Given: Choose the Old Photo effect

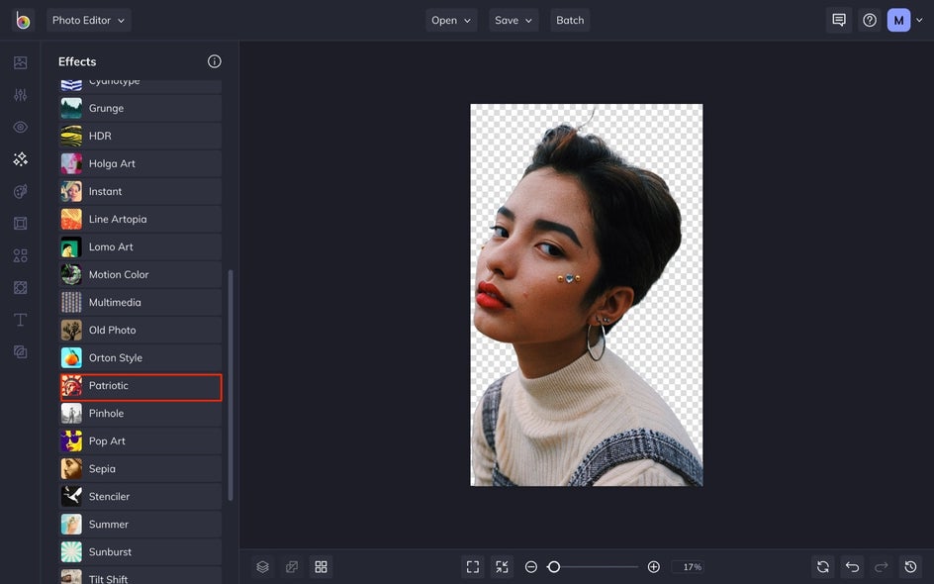Looking at the screenshot, I should click(140, 331).
